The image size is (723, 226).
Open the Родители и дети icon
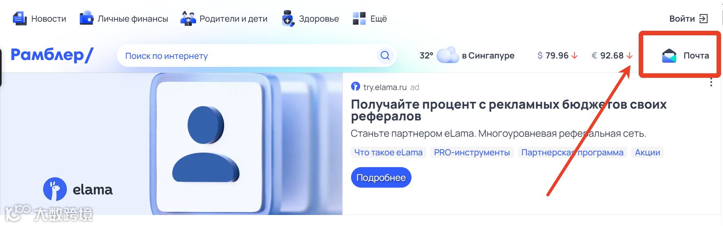click(x=188, y=19)
